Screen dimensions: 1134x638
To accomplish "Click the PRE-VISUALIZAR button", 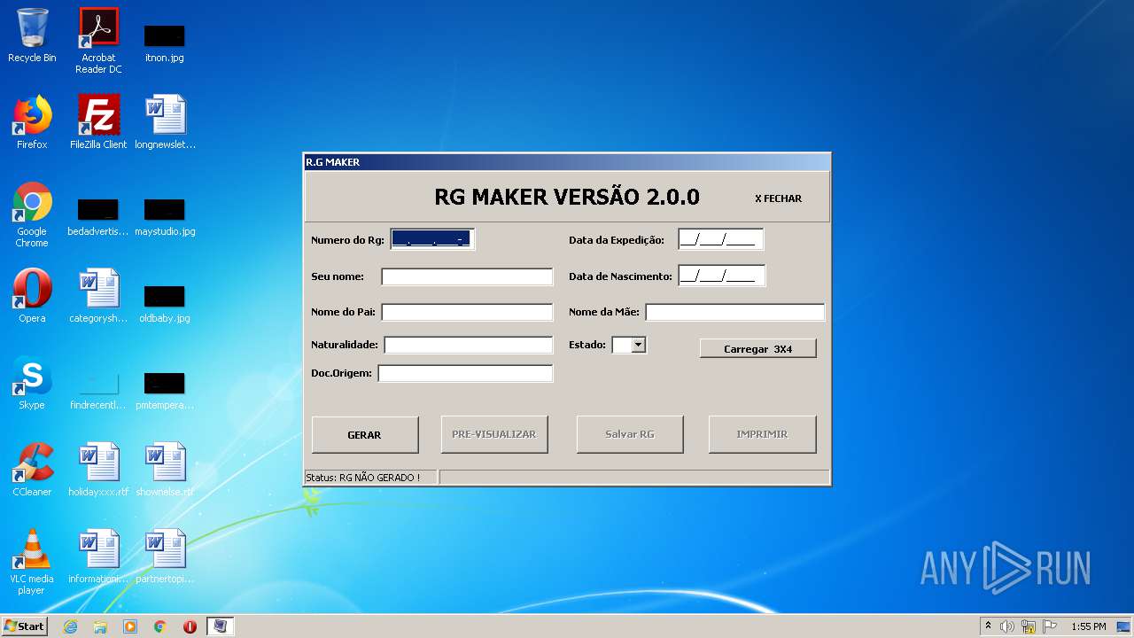I will [x=494, y=434].
